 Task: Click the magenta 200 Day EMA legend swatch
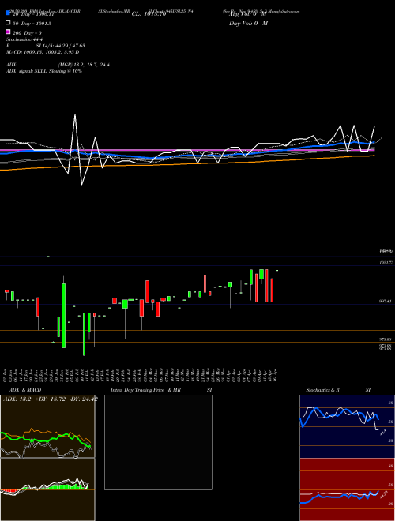(8, 32)
